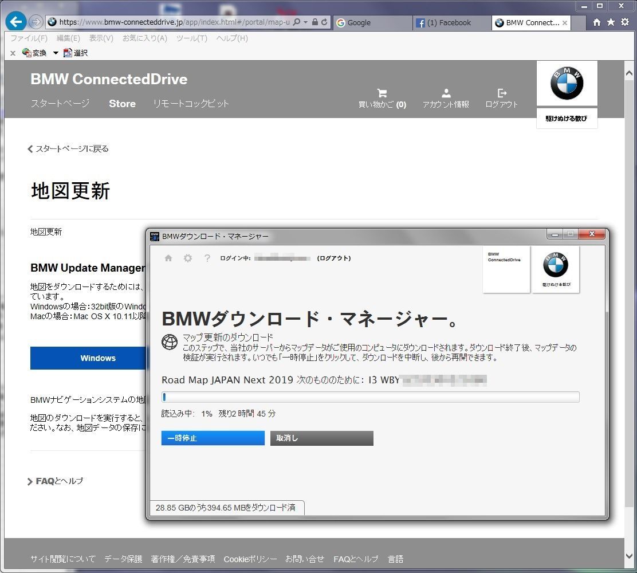Click the home icon in Download Manager
This screenshot has height=573, width=637.
(168, 258)
